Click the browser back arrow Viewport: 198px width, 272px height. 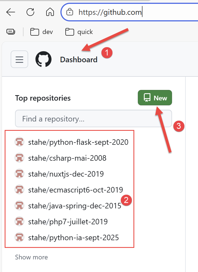tap(10, 12)
